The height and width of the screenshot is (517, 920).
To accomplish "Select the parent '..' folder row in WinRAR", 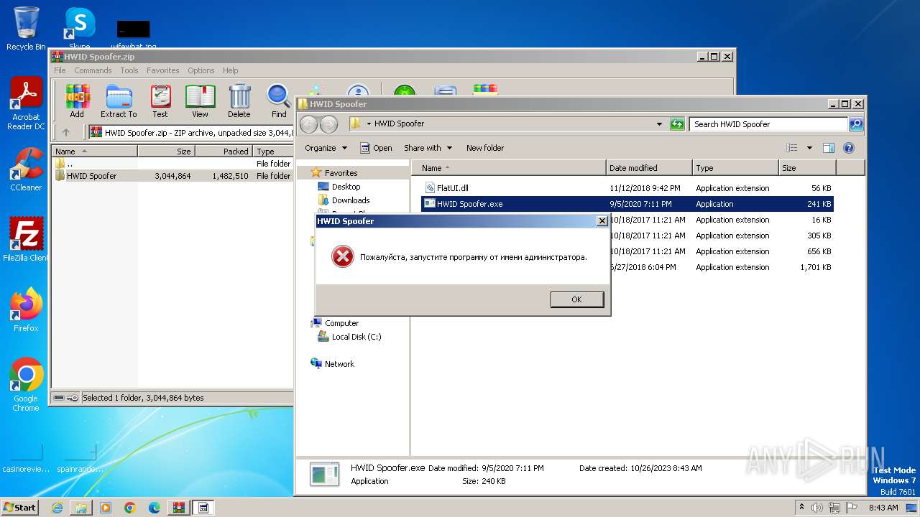I will 172,164.
